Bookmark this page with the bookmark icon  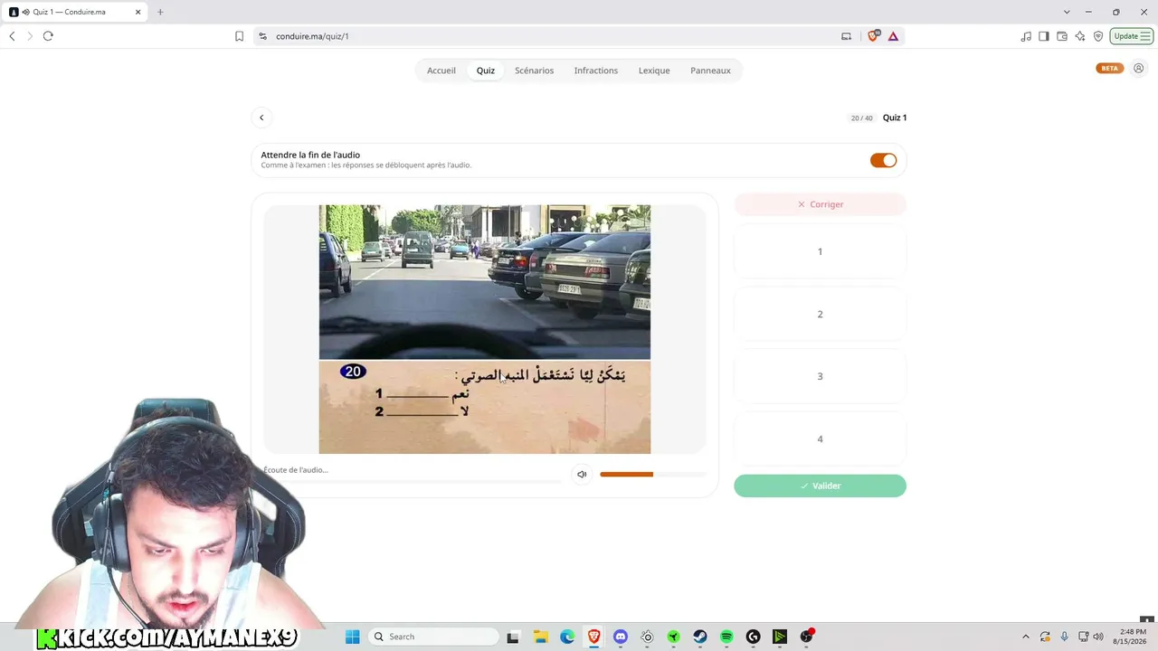click(239, 36)
